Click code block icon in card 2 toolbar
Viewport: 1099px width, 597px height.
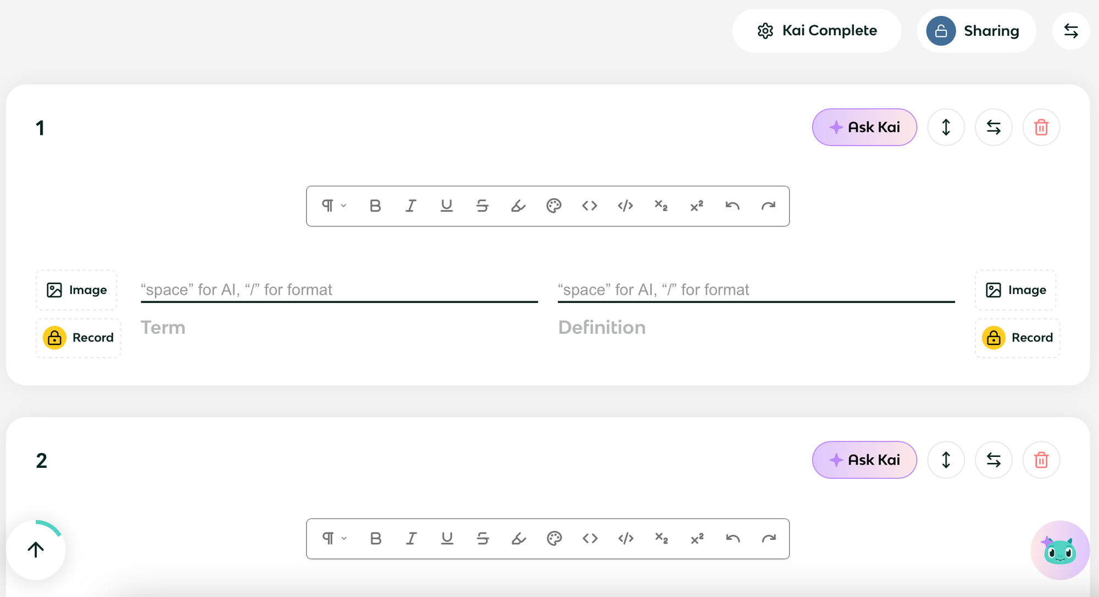[625, 538]
